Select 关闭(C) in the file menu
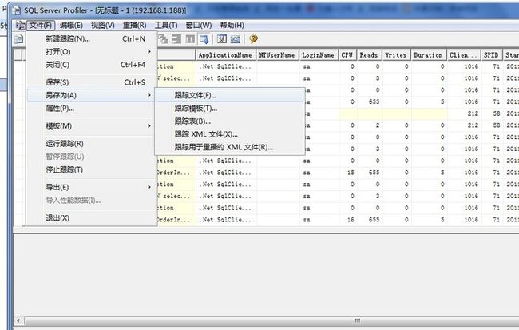519x330 pixels. tap(92, 65)
